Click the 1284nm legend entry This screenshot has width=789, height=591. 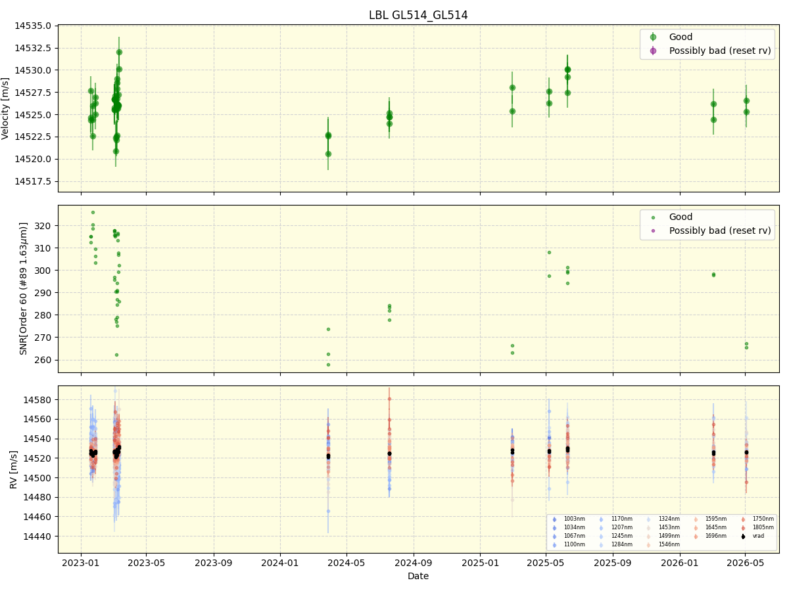pos(622,544)
